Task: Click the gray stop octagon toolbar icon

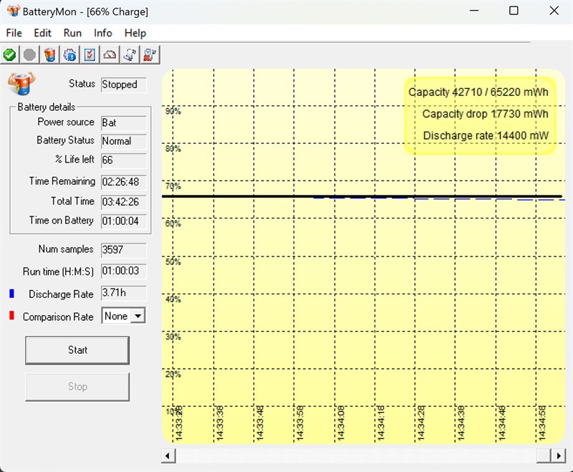Action: pyautogui.click(x=29, y=54)
